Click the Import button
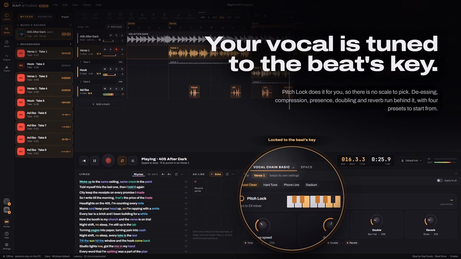The height and width of the screenshot is (259, 461). (x=65, y=17)
